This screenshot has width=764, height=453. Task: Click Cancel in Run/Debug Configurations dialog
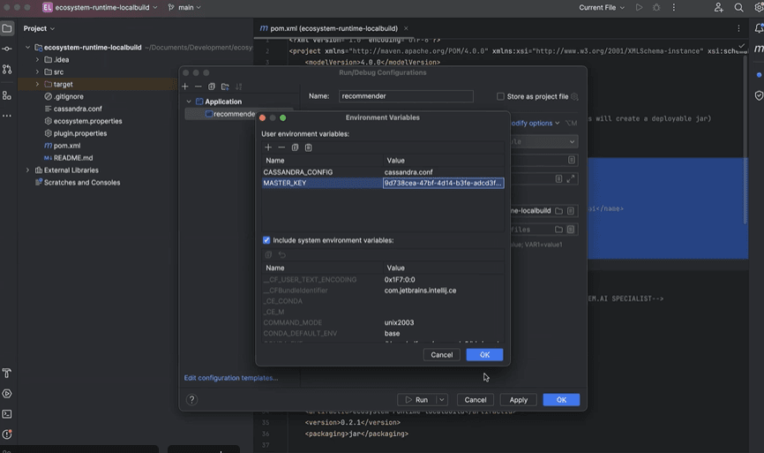point(475,399)
